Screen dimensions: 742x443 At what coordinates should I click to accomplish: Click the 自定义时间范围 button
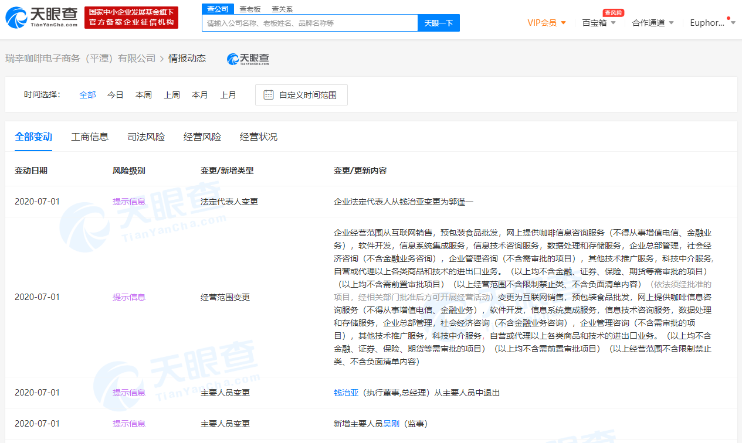coord(301,95)
